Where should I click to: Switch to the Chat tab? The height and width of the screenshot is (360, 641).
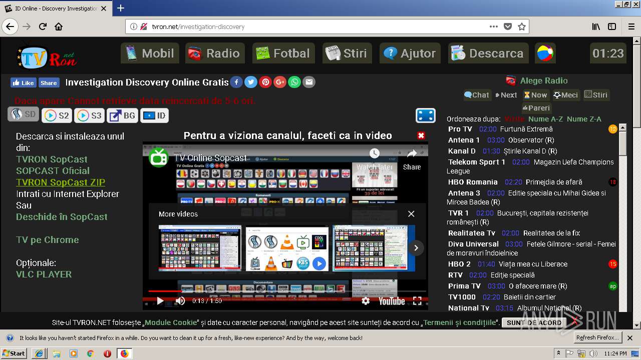coord(477,95)
